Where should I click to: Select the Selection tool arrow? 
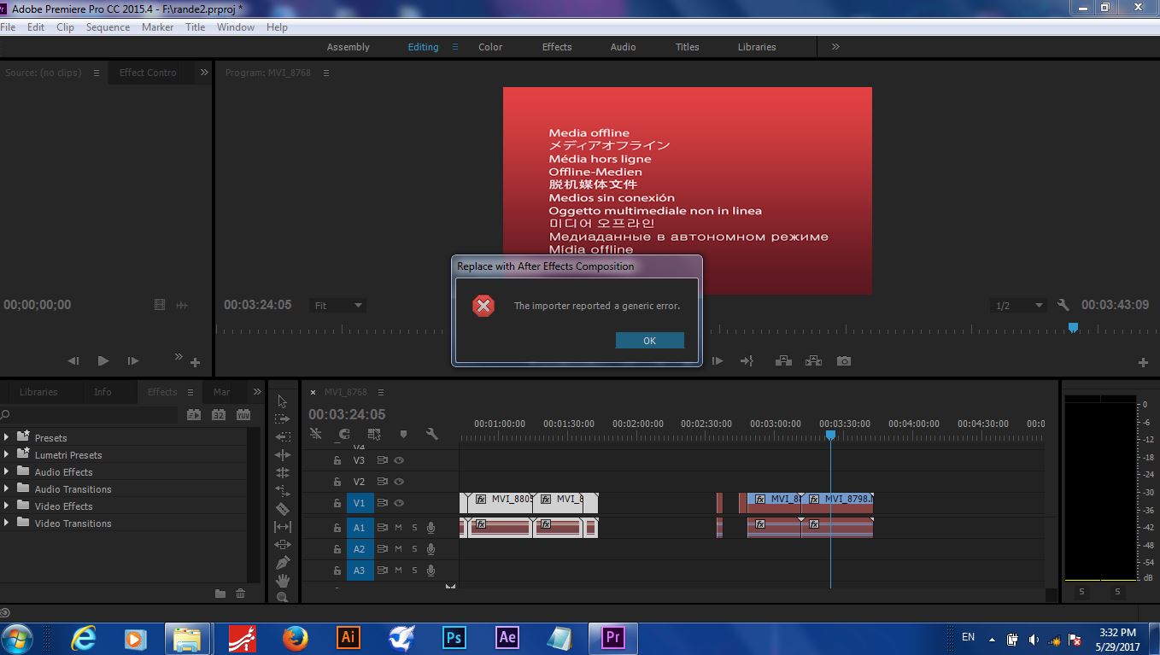[x=283, y=401]
